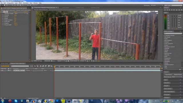Open the layer blending Mode dropdown
This screenshot has width=183, height=103.
pyautogui.click(x=29, y=70)
